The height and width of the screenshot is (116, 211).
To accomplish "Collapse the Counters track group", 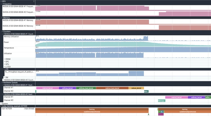I will coord(2,31).
